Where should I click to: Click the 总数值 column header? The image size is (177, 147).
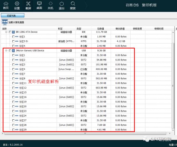pyautogui.click(x=100, y=29)
